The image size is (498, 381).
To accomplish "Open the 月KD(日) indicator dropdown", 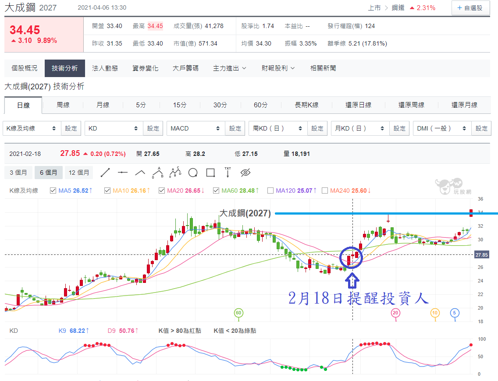I will 360,128.
